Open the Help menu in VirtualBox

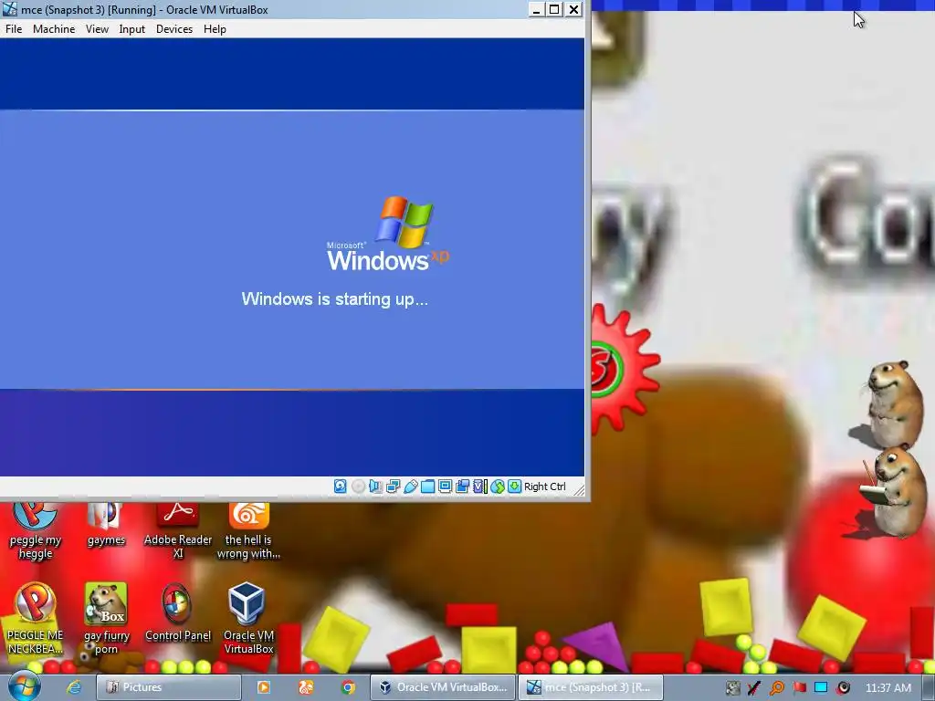click(215, 29)
